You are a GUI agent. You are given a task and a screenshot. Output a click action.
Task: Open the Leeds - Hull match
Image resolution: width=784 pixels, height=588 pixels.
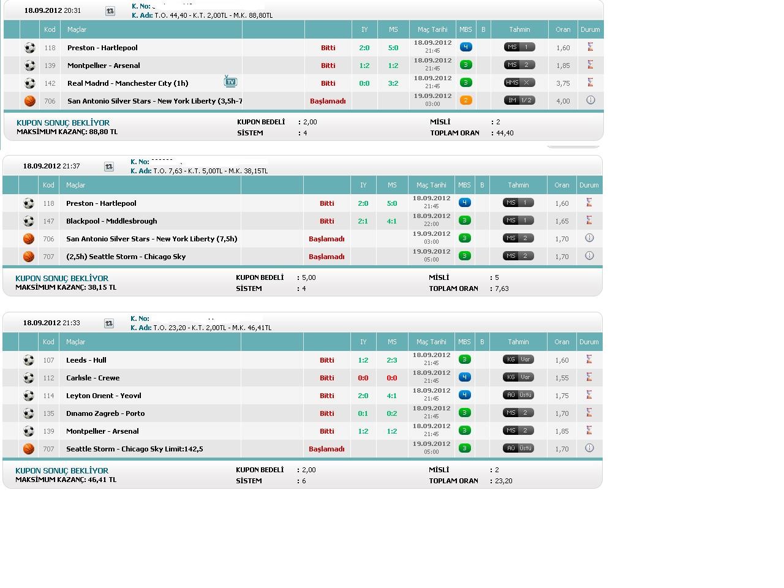tap(86, 360)
